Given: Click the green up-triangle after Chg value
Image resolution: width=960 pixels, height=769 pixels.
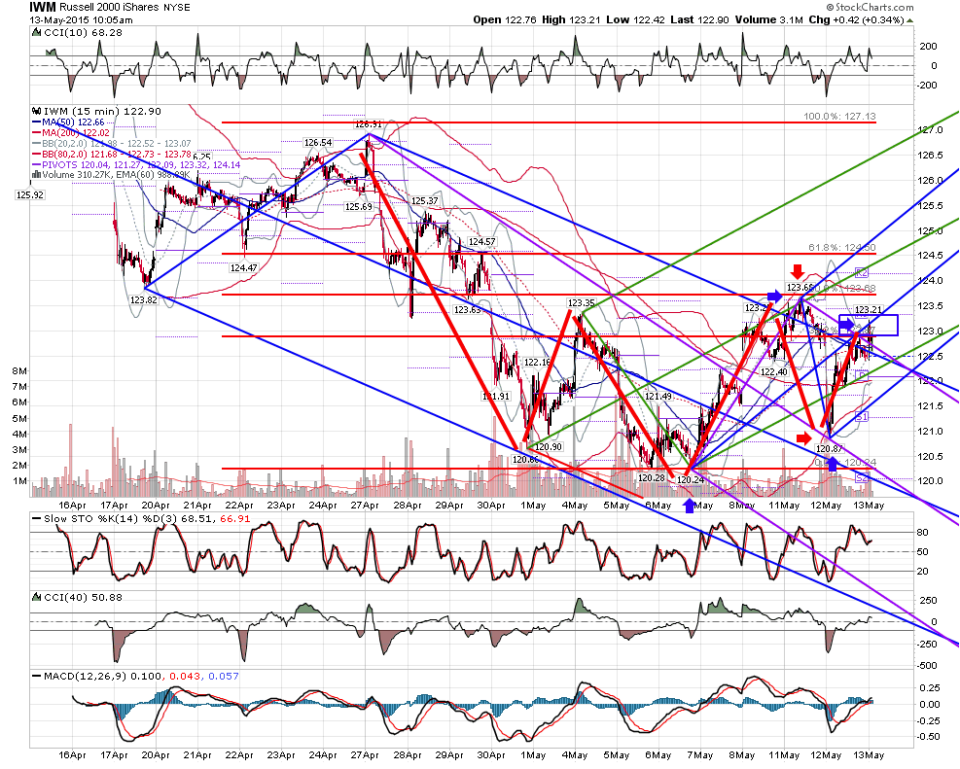Looking at the screenshot, I should click(x=909, y=20).
